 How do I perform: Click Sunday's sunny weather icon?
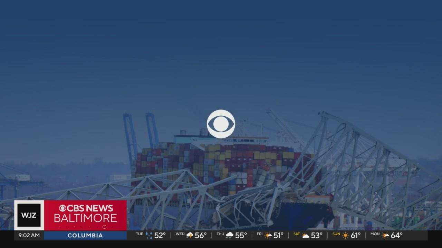tap(345, 236)
